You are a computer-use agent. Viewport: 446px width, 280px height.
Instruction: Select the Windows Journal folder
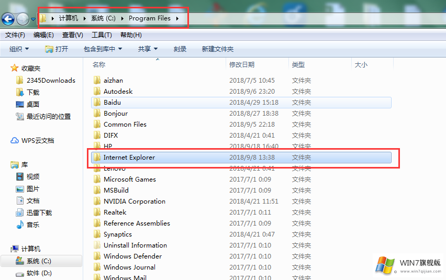(x=129, y=267)
